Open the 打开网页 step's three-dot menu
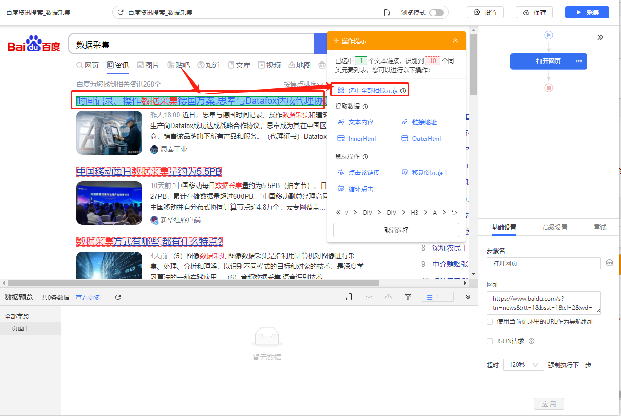Image resolution: width=621 pixels, height=416 pixels. tap(579, 61)
